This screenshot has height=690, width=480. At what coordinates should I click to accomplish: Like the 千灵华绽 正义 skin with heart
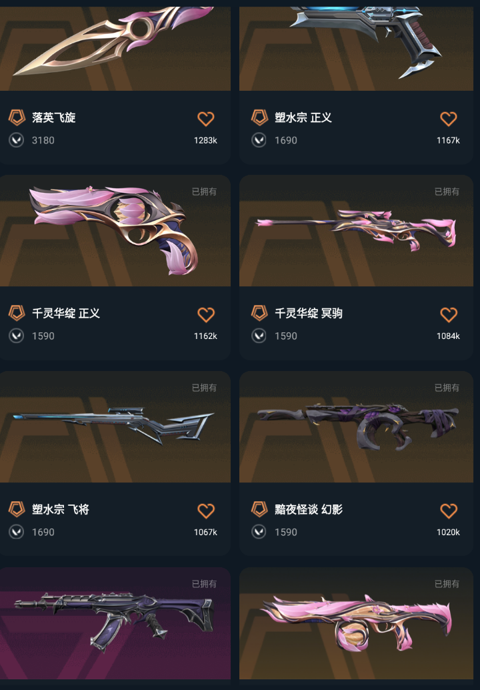coord(205,314)
